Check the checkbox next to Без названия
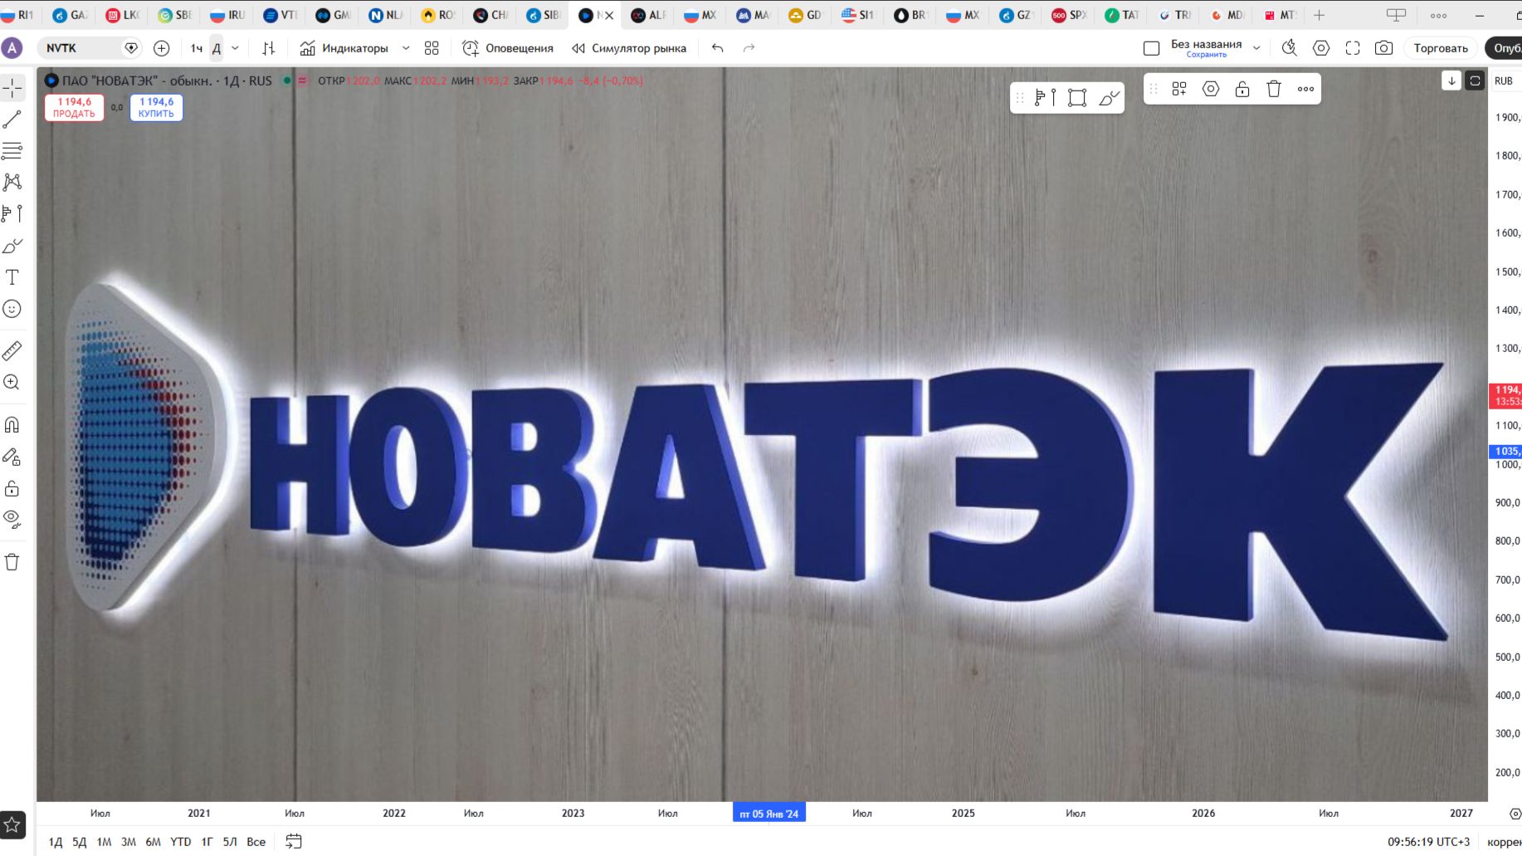 tap(1151, 48)
